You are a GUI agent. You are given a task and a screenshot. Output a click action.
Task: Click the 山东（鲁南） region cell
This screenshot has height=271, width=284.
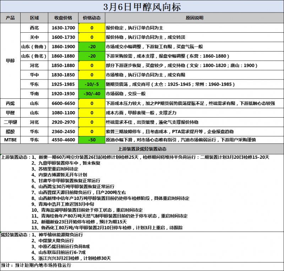click(34, 47)
